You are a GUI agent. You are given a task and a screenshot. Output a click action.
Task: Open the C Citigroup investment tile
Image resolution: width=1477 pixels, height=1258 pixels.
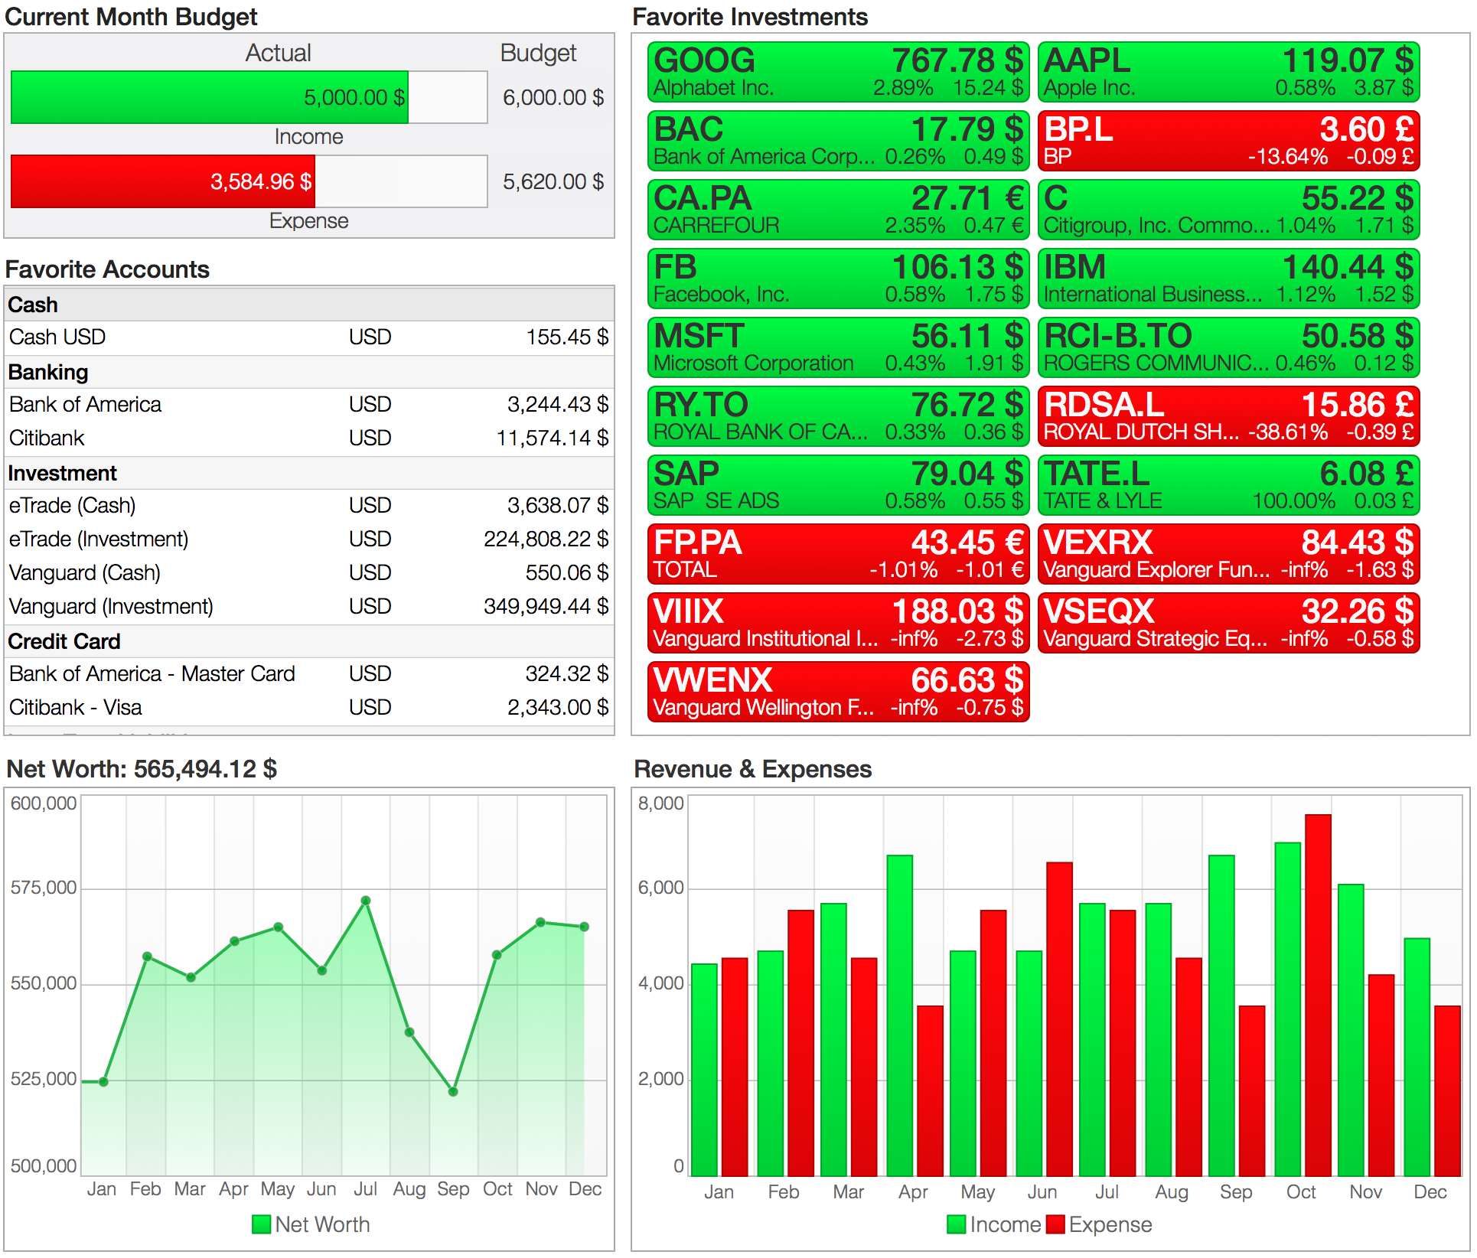pos(1229,210)
